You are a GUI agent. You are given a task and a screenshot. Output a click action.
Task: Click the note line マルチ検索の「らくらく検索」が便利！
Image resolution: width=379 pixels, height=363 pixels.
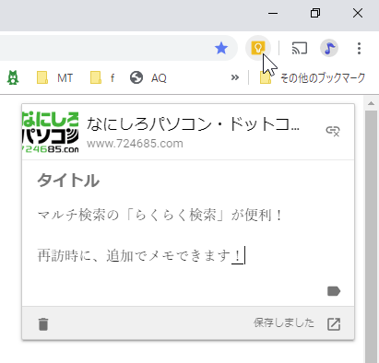[x=160, y=215]
